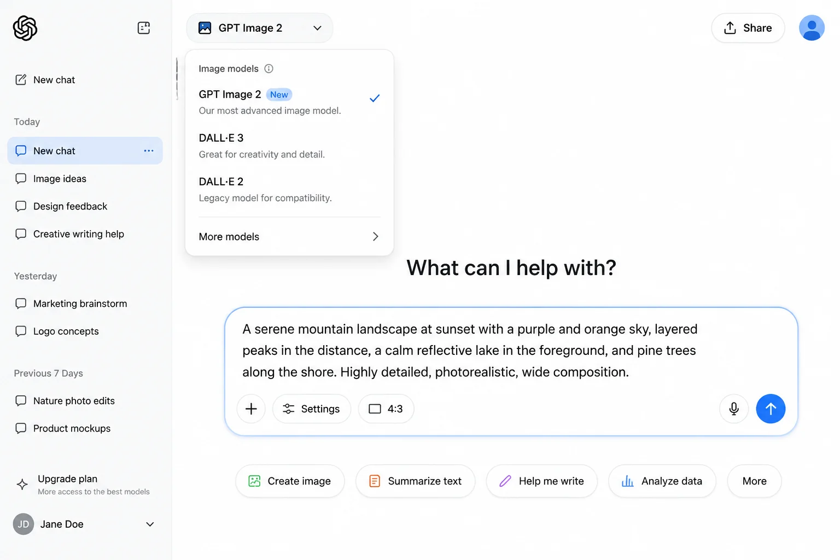Click the aspect ratio rectangle icon
840x560 pixels.
pos(375,409)
